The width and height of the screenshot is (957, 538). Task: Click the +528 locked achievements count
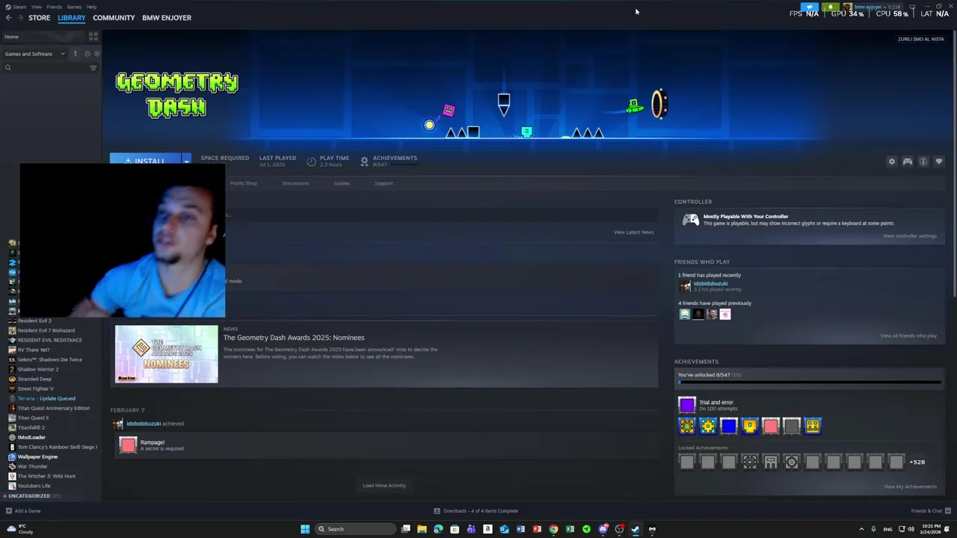[917, 462]
